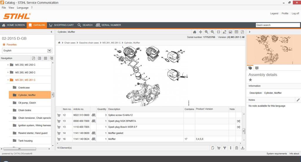Viewport: 301px width, 162px height.
Task: Click Gasoline chain saws in the breadcrumb
Action: pos(89,43)
